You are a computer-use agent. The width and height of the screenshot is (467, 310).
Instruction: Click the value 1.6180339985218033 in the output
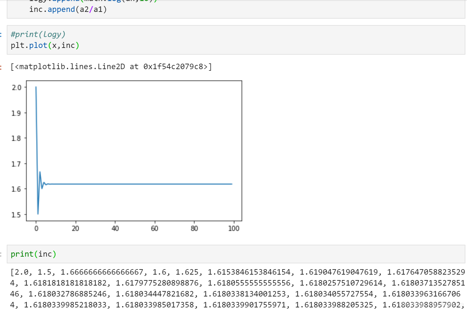pos(65,305)
